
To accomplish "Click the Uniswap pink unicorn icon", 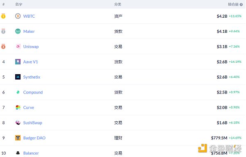I will (18, 46).
